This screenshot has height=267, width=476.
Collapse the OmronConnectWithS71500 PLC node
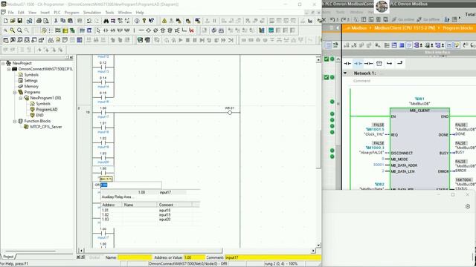(x=9, y=69)
